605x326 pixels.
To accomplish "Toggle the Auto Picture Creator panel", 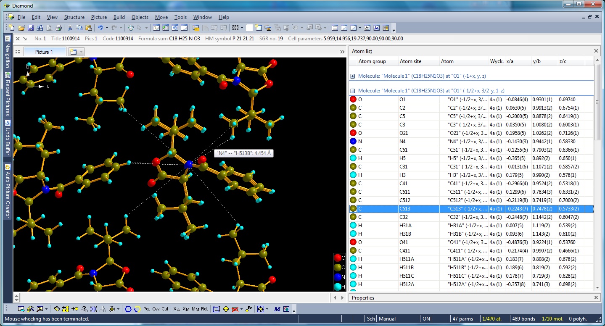I will pos(7,191).
